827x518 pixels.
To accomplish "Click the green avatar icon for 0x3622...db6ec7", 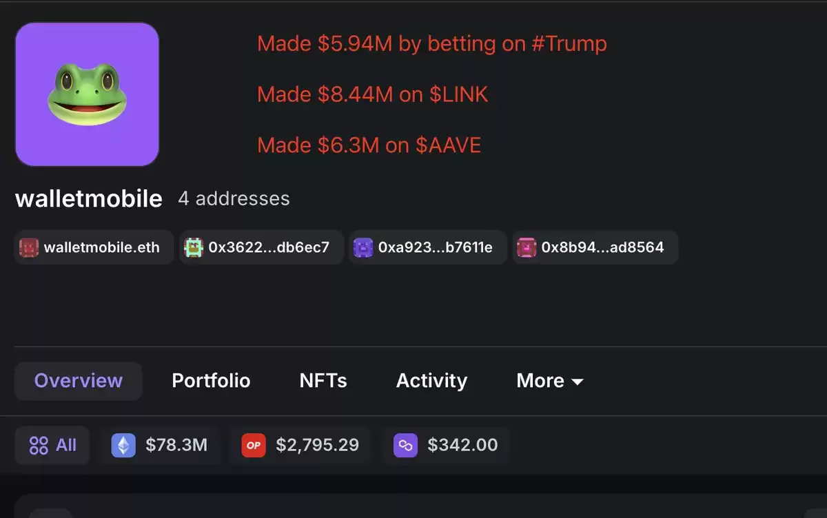I will click(x=194, y=247).
